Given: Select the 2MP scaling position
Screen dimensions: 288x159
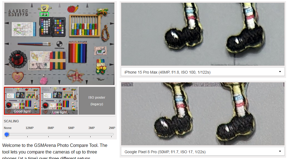Looking at the screenshot, I should 111,134.
